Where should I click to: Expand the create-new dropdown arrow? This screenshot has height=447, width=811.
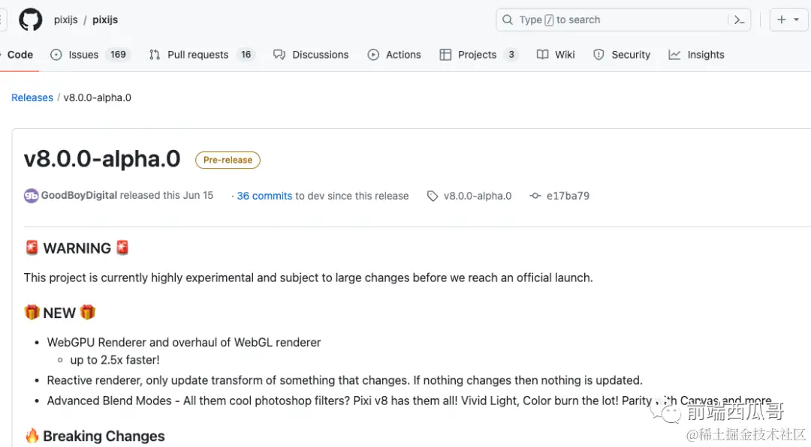(x=797, y=19)
